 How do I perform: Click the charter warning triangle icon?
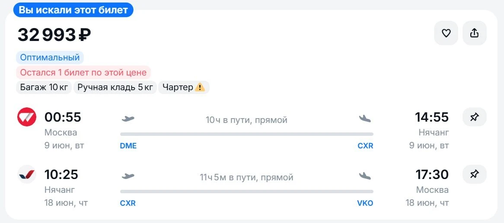pos(200,87)
